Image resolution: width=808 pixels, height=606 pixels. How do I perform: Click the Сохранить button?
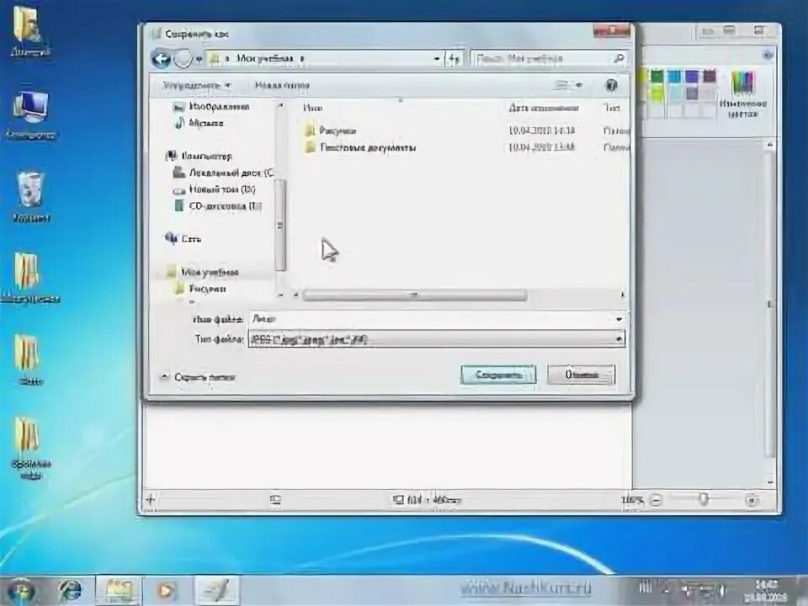tap(498, 375)
